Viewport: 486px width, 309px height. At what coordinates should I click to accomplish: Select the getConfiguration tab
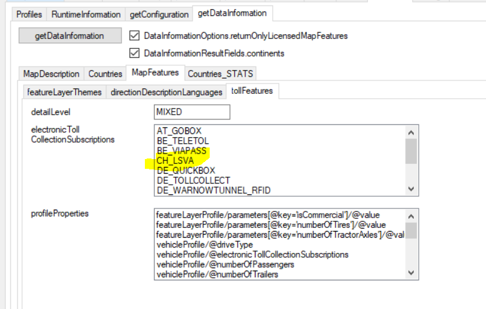click(159, 14)
